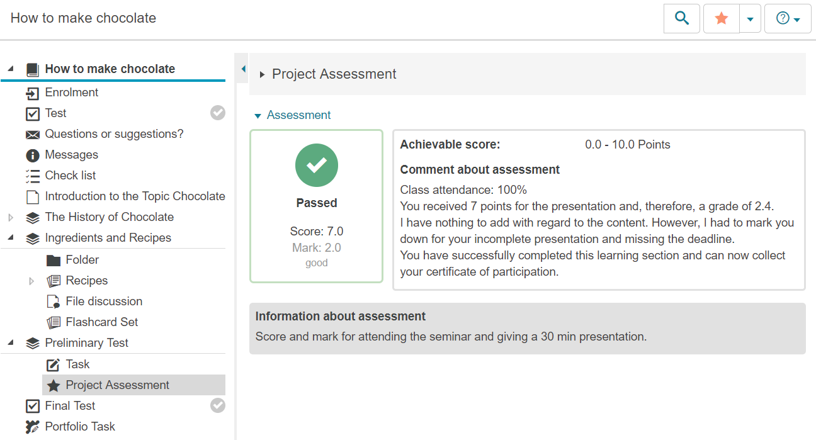Open the help question mark menu
The height and width of the screenshot is (440, 816).
click(787, 18)
